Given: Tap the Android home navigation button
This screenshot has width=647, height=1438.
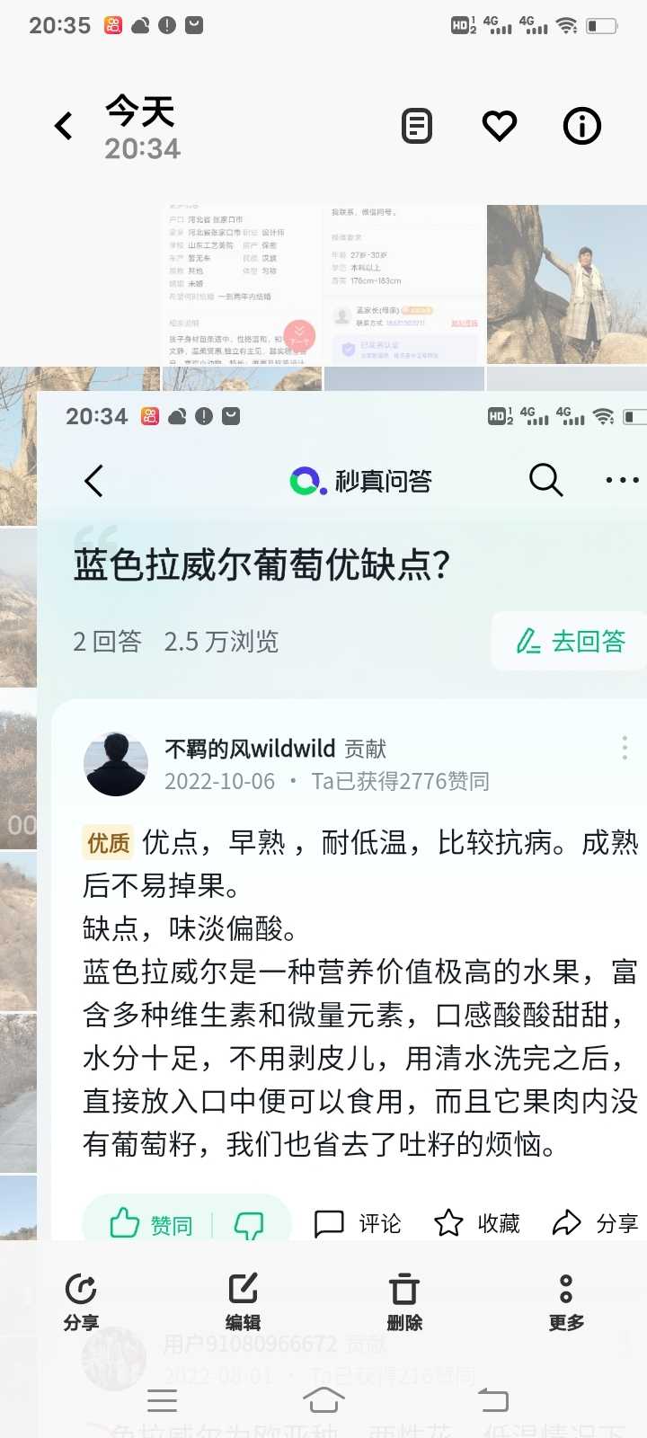Looking at the screenshot, I should coord(323,1399).
